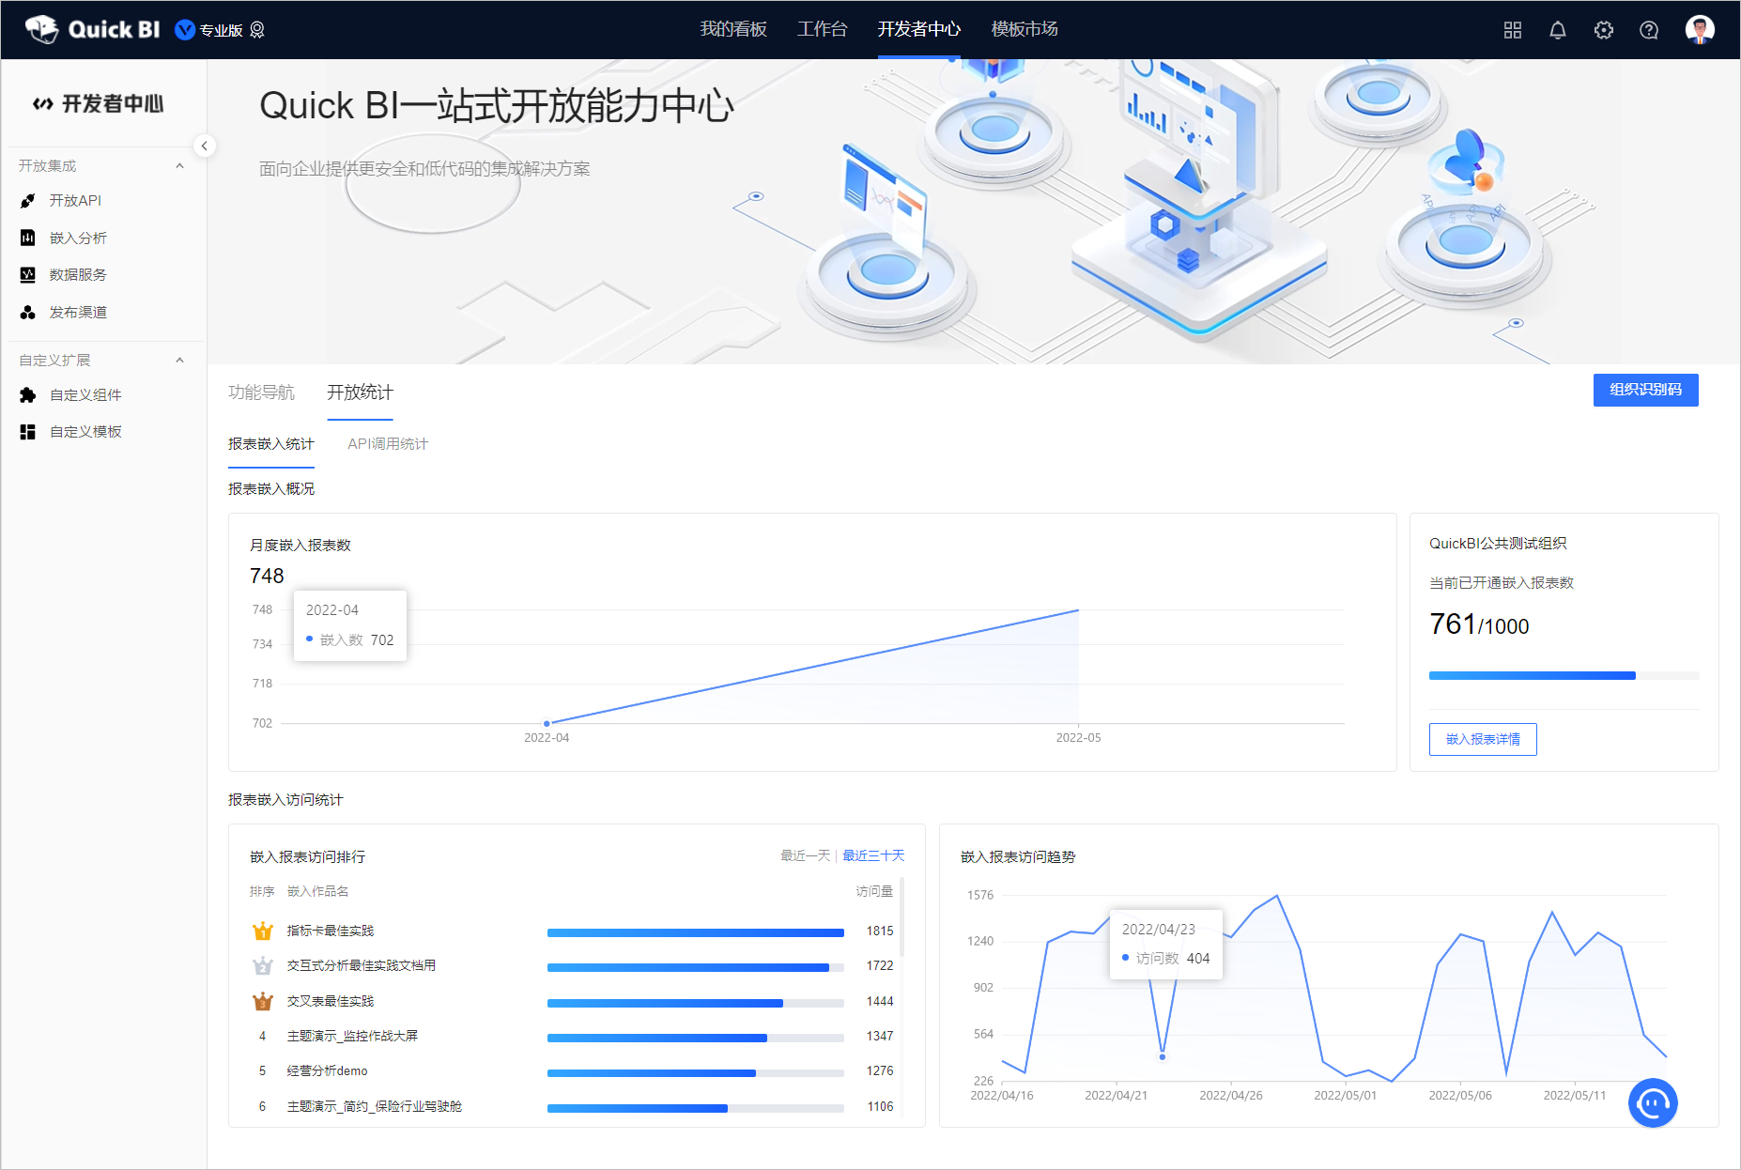Click the gold crown rank icon
The width and height of the screenshot is (1741, 1170).
[262, 931]
